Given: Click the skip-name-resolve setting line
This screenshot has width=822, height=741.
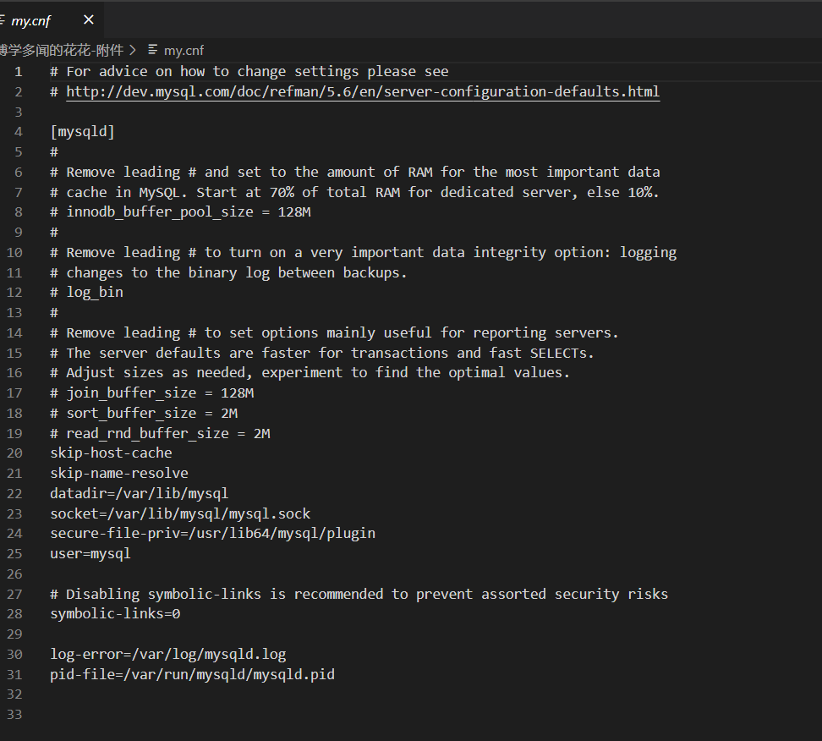Looking at the screenshot, I should pos(119,473).
